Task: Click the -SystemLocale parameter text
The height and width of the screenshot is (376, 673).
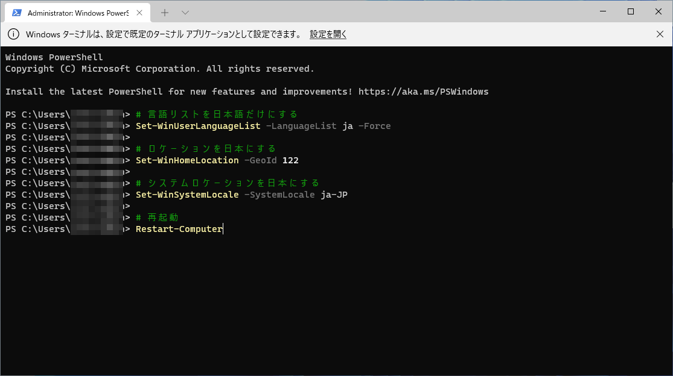Action: (279, 195)
